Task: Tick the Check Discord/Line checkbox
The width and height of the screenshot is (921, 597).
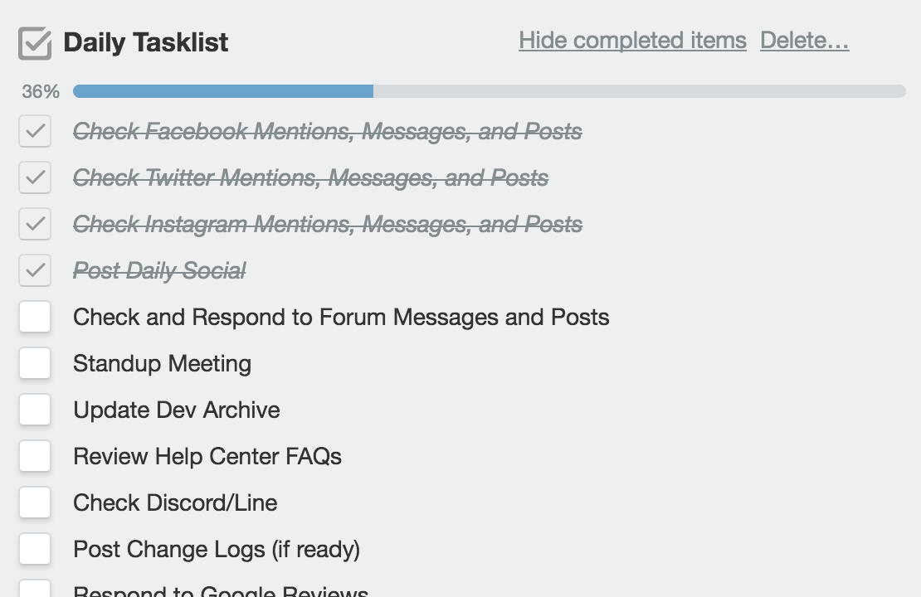Action: (x=35, y=502)
